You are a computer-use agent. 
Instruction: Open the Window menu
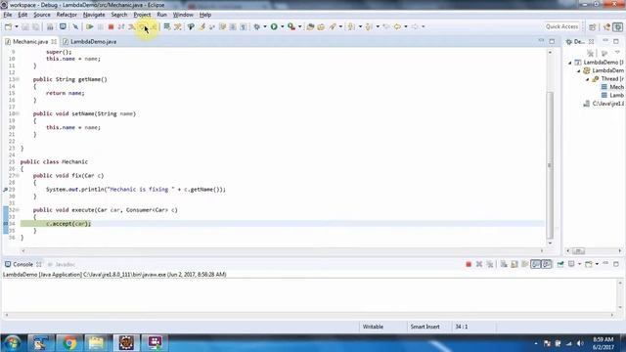[x=183, y=15]
